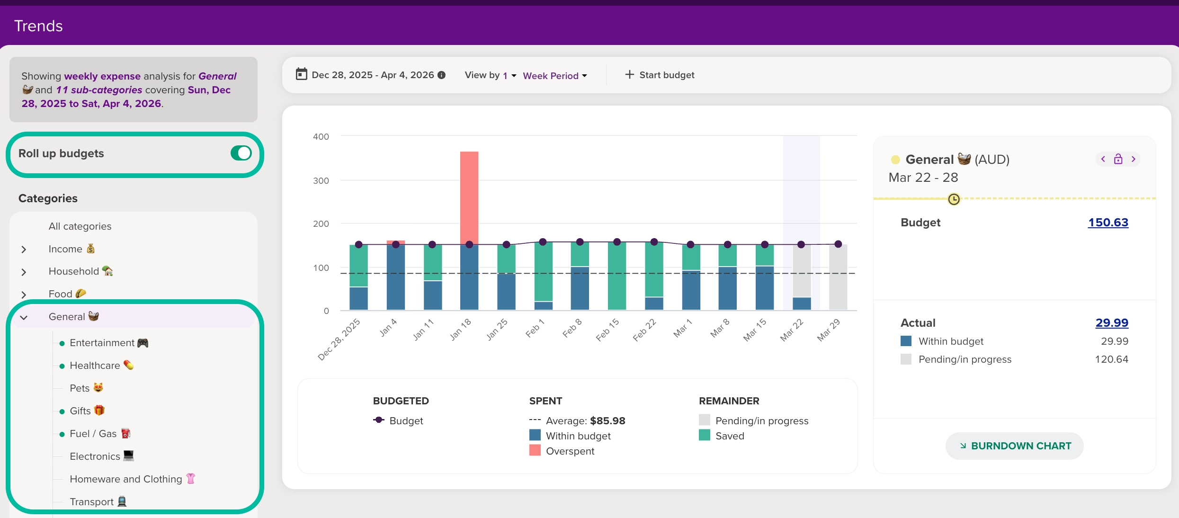Go to previous budget period arrow

pyautogui.click(x=1103, y=159)
